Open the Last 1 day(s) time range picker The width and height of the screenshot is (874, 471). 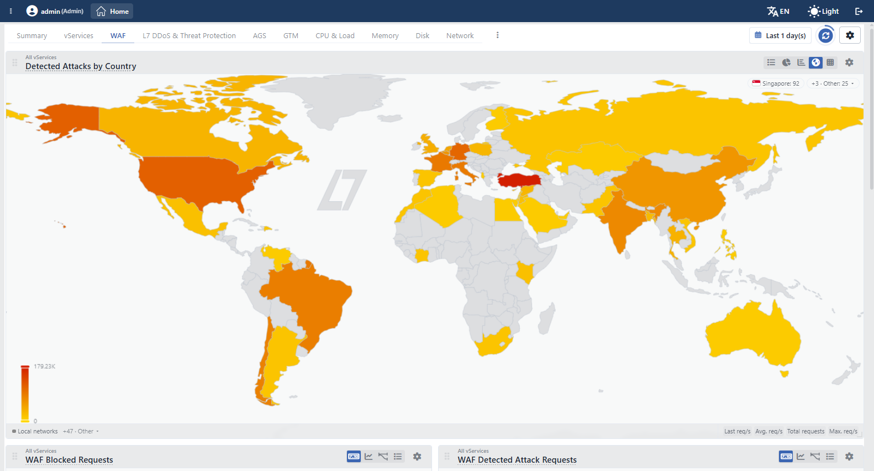point(780,35)
